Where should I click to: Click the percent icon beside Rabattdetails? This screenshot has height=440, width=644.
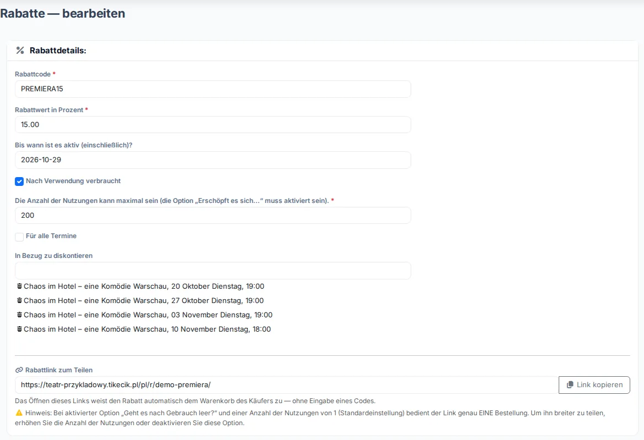coord(20,51)
